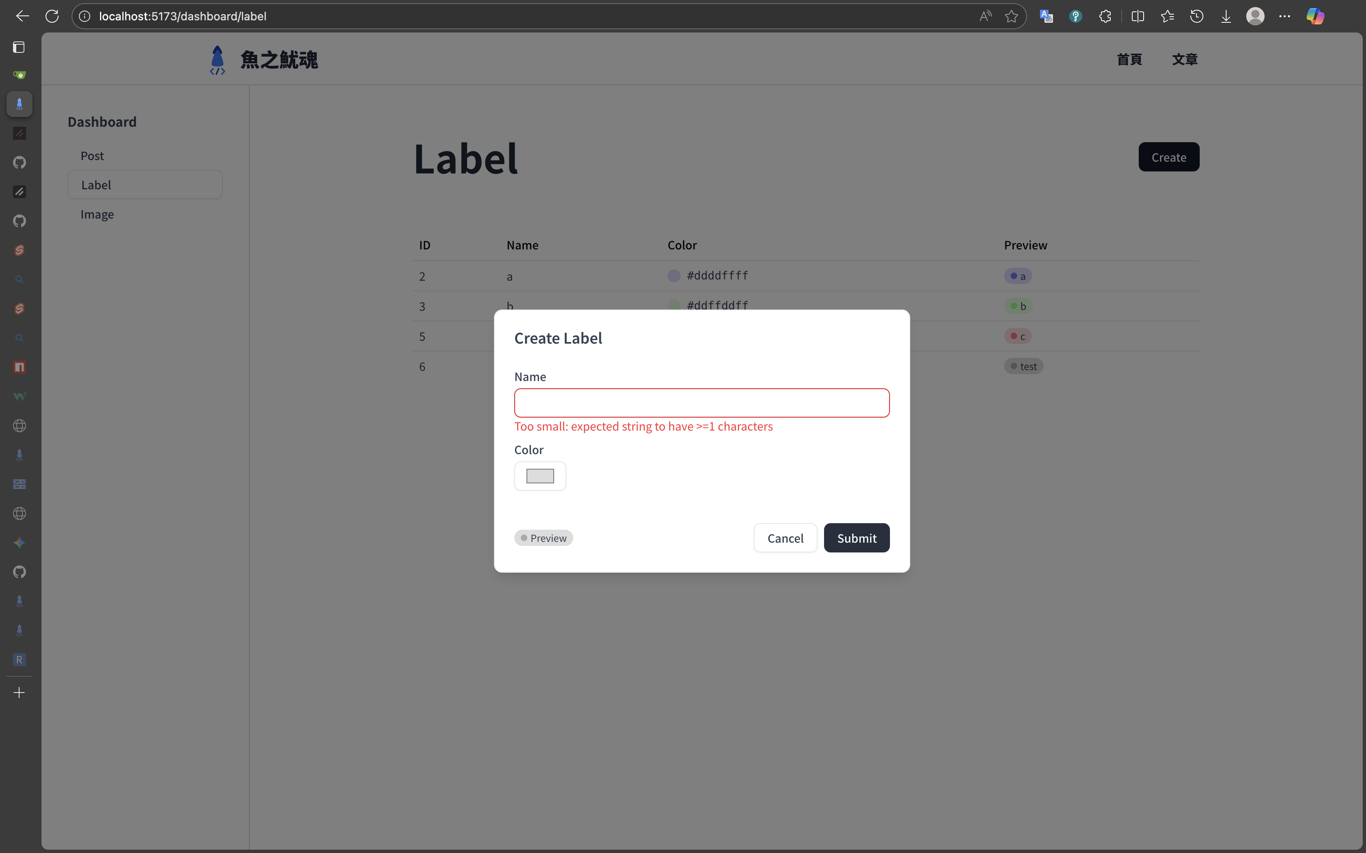Open Copilot icon in browser toolbar
The height and width of the screenshot is (853, 1366).
point(1315,16)
